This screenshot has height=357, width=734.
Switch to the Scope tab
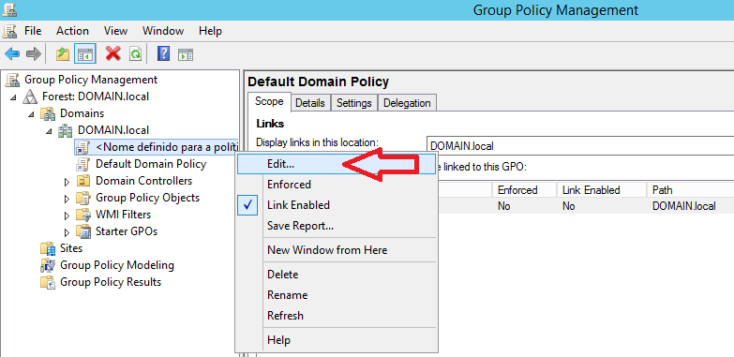(269, 101)
